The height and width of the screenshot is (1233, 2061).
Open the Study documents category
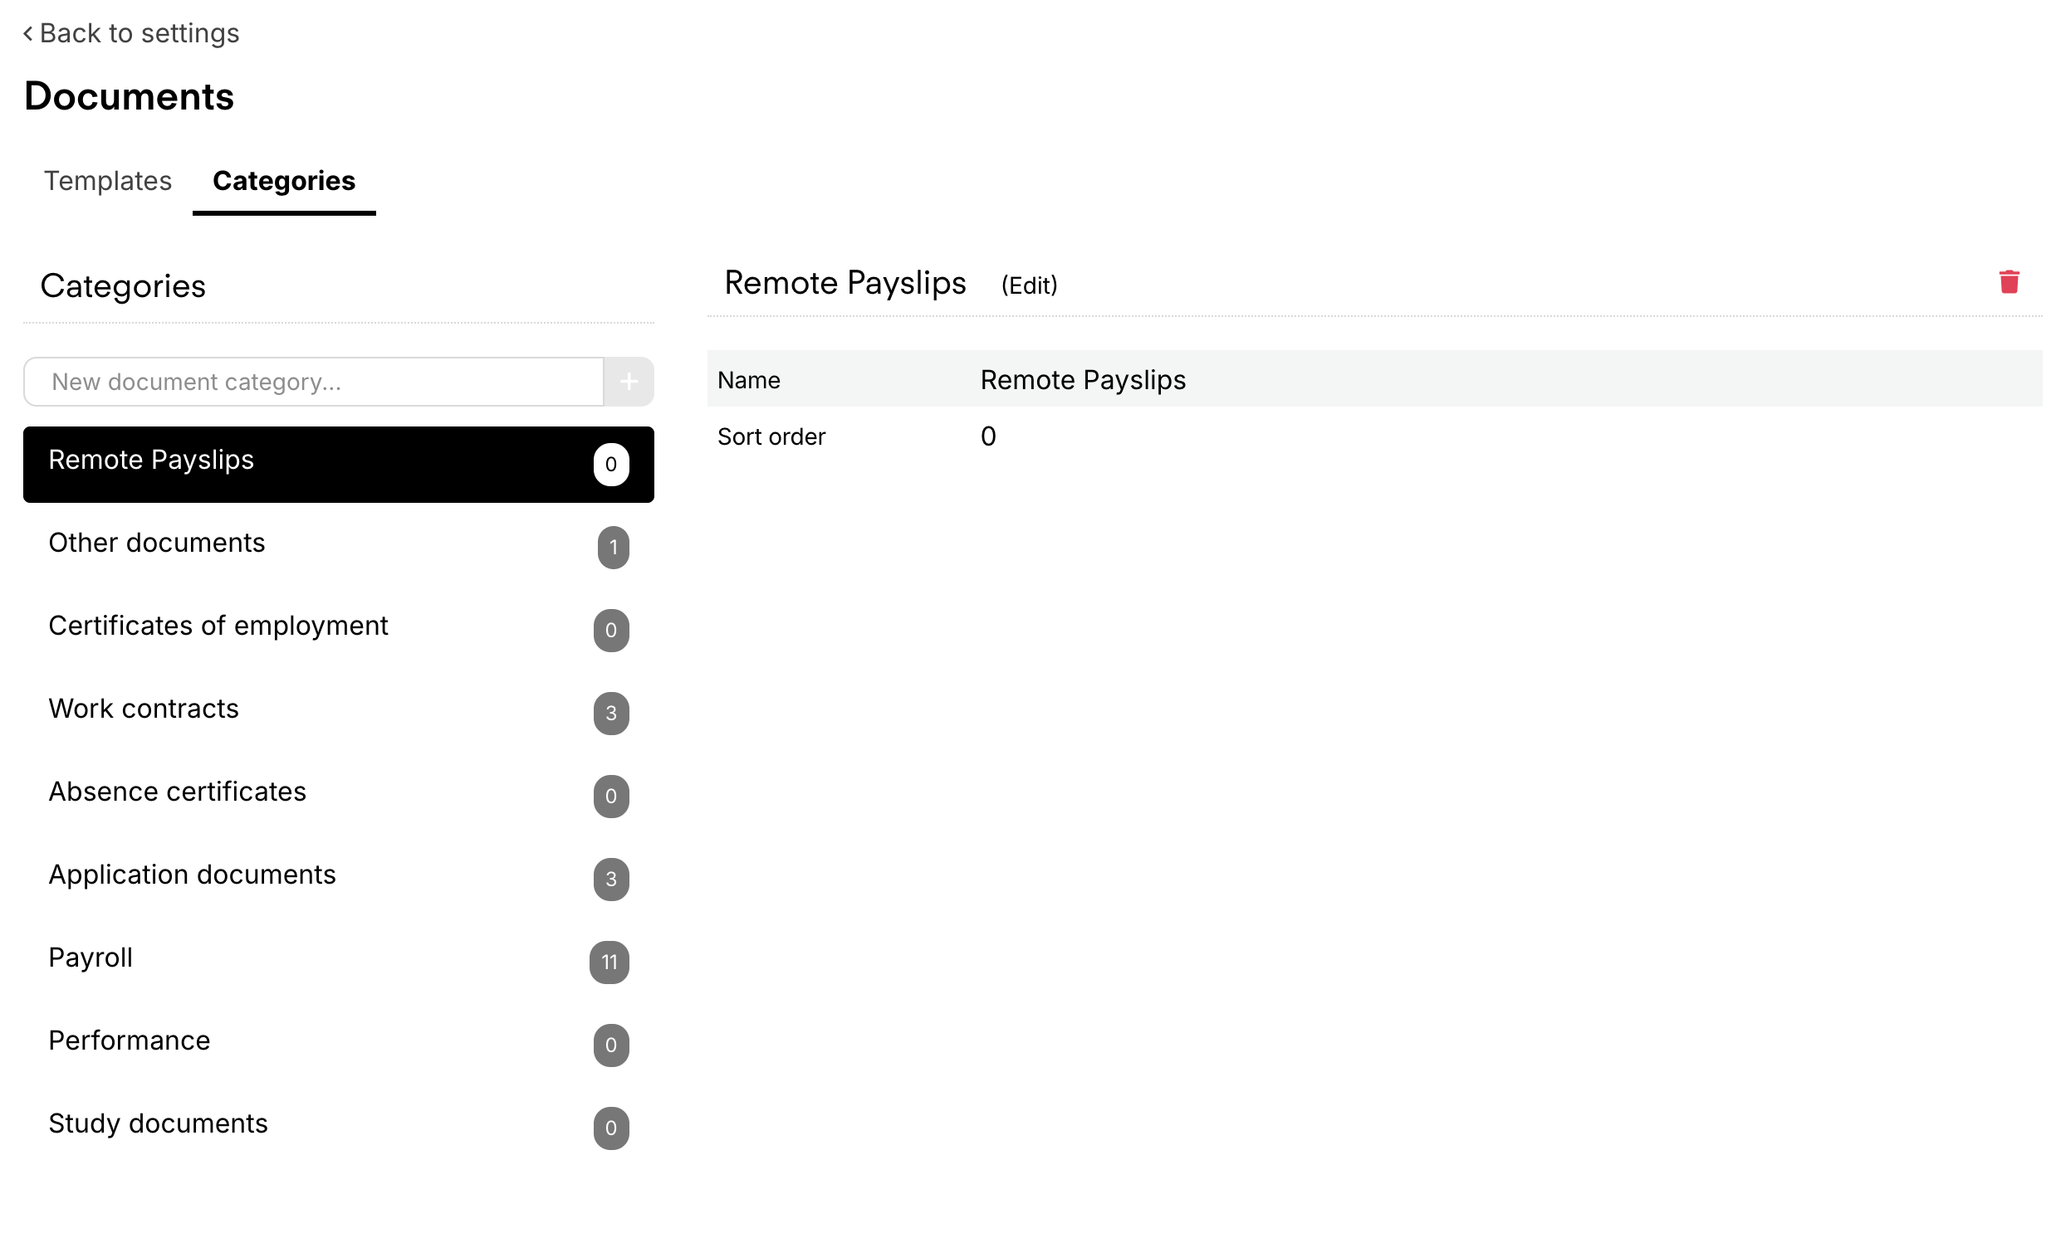point(338,1128)
